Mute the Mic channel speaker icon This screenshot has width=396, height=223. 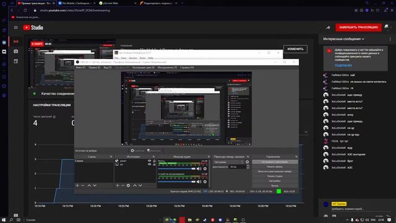199,168
